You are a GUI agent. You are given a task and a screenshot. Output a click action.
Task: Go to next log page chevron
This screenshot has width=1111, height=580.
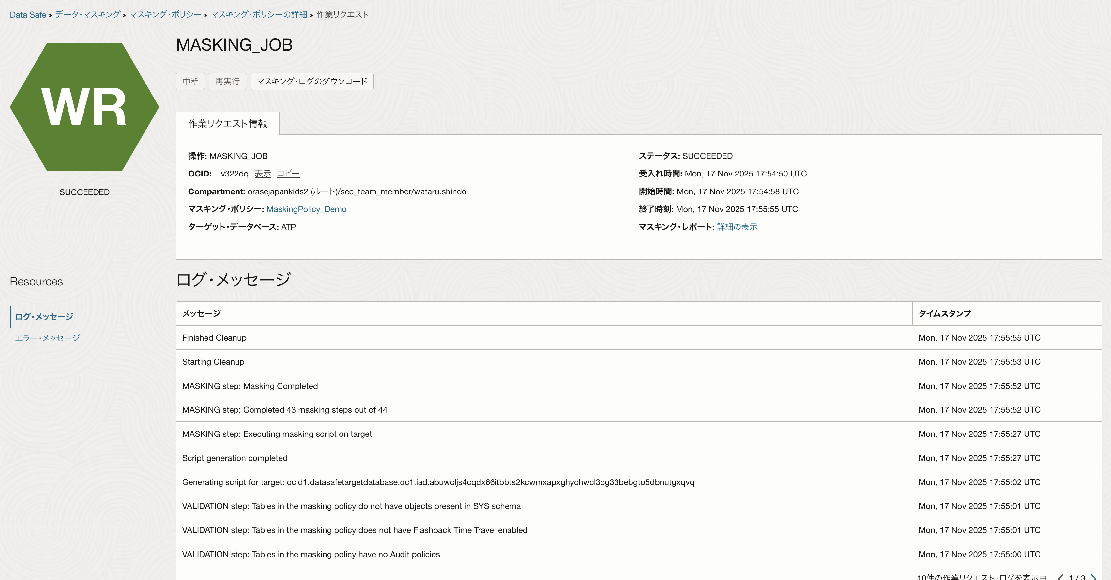pyautogui.click(x=1093, y=577)
